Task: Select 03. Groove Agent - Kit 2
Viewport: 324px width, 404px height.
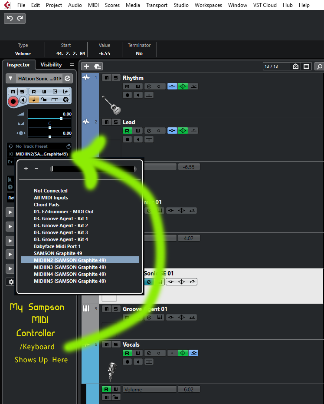Action: (x=80, y=225)
